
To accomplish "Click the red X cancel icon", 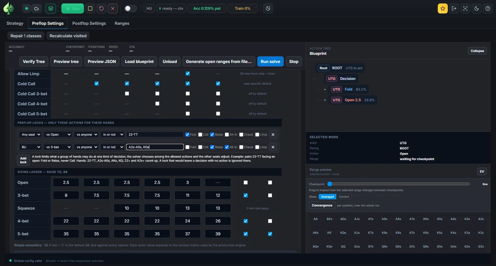I will pyautogui.click(x=113, y=8).
